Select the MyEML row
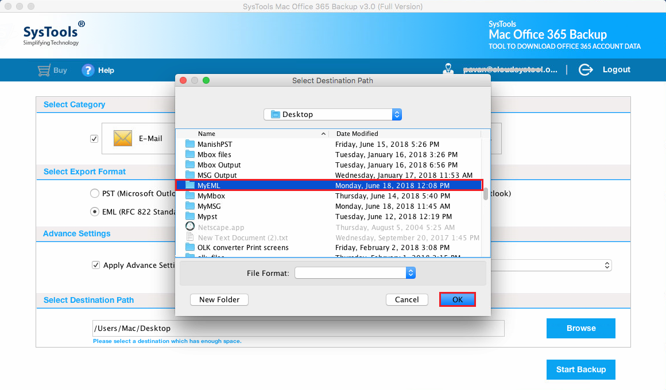 tap(329, 185)
